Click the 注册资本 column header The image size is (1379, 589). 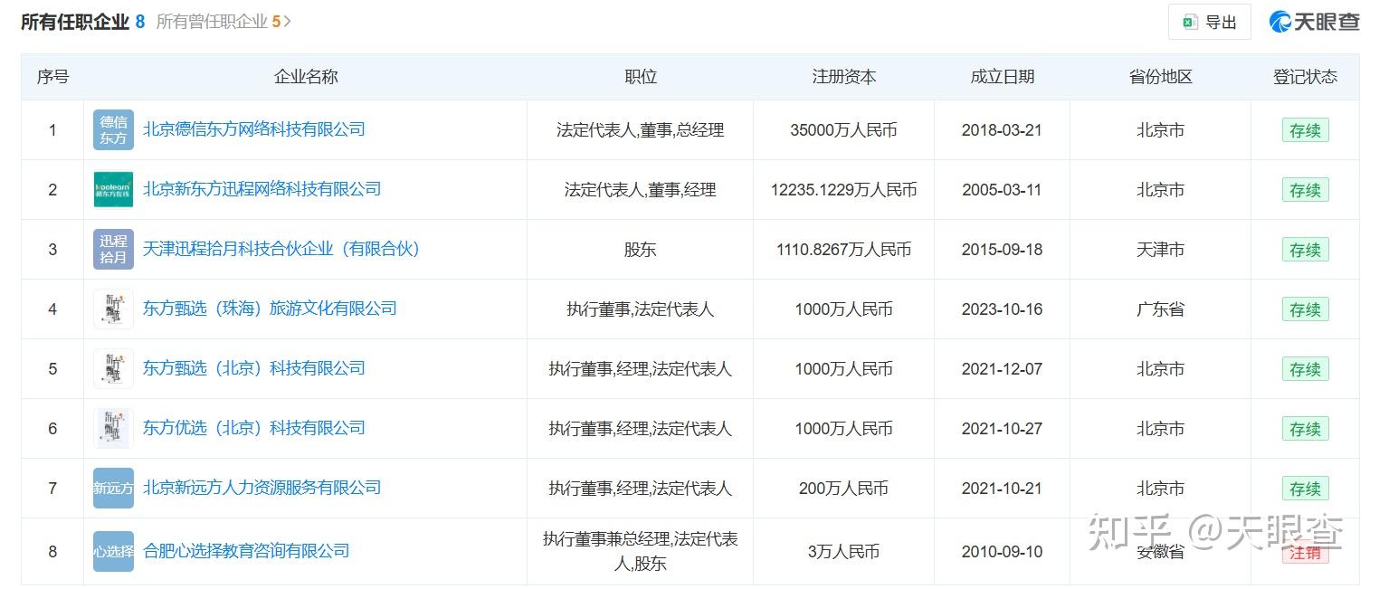(x=843, y=77)
